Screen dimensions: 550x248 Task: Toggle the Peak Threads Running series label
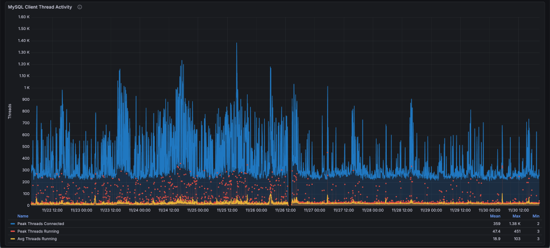coord(39,231)
